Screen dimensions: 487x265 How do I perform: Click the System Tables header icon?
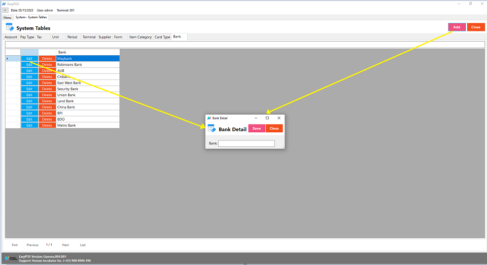point(10,27)
